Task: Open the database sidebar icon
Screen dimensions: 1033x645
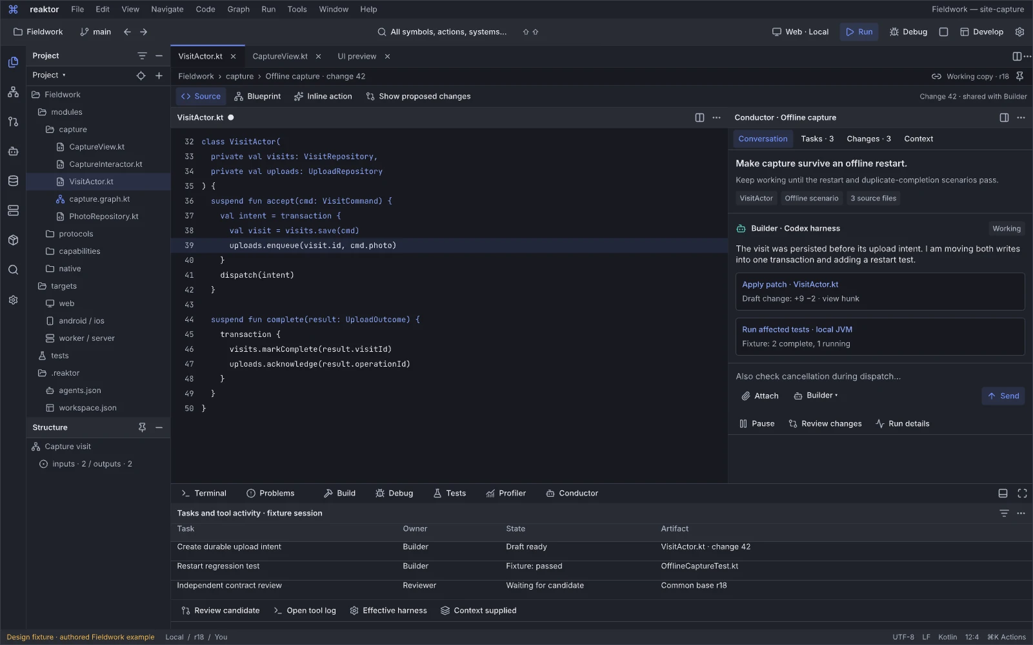Action: [13, 181]
